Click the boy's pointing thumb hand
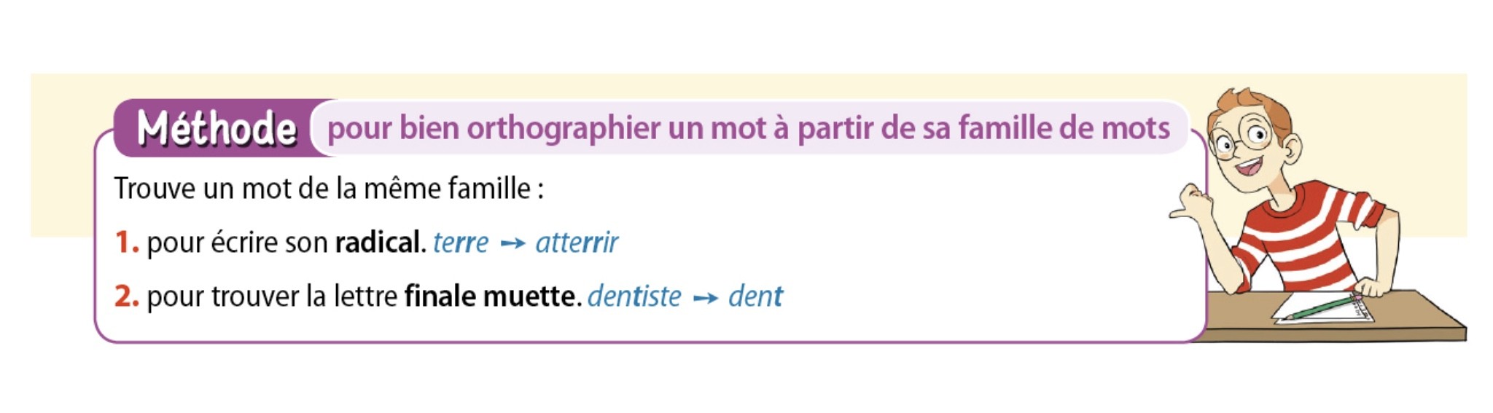Viewport: 1493px width, 413px height. [1193, 203]
